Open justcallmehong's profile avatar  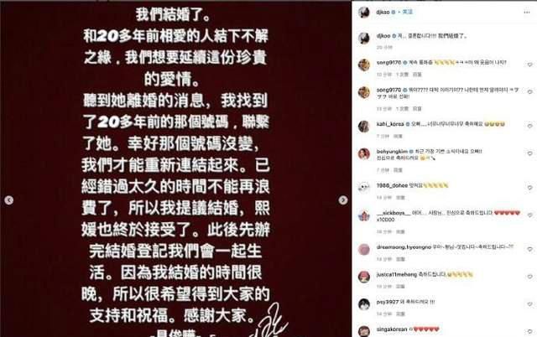364,277
